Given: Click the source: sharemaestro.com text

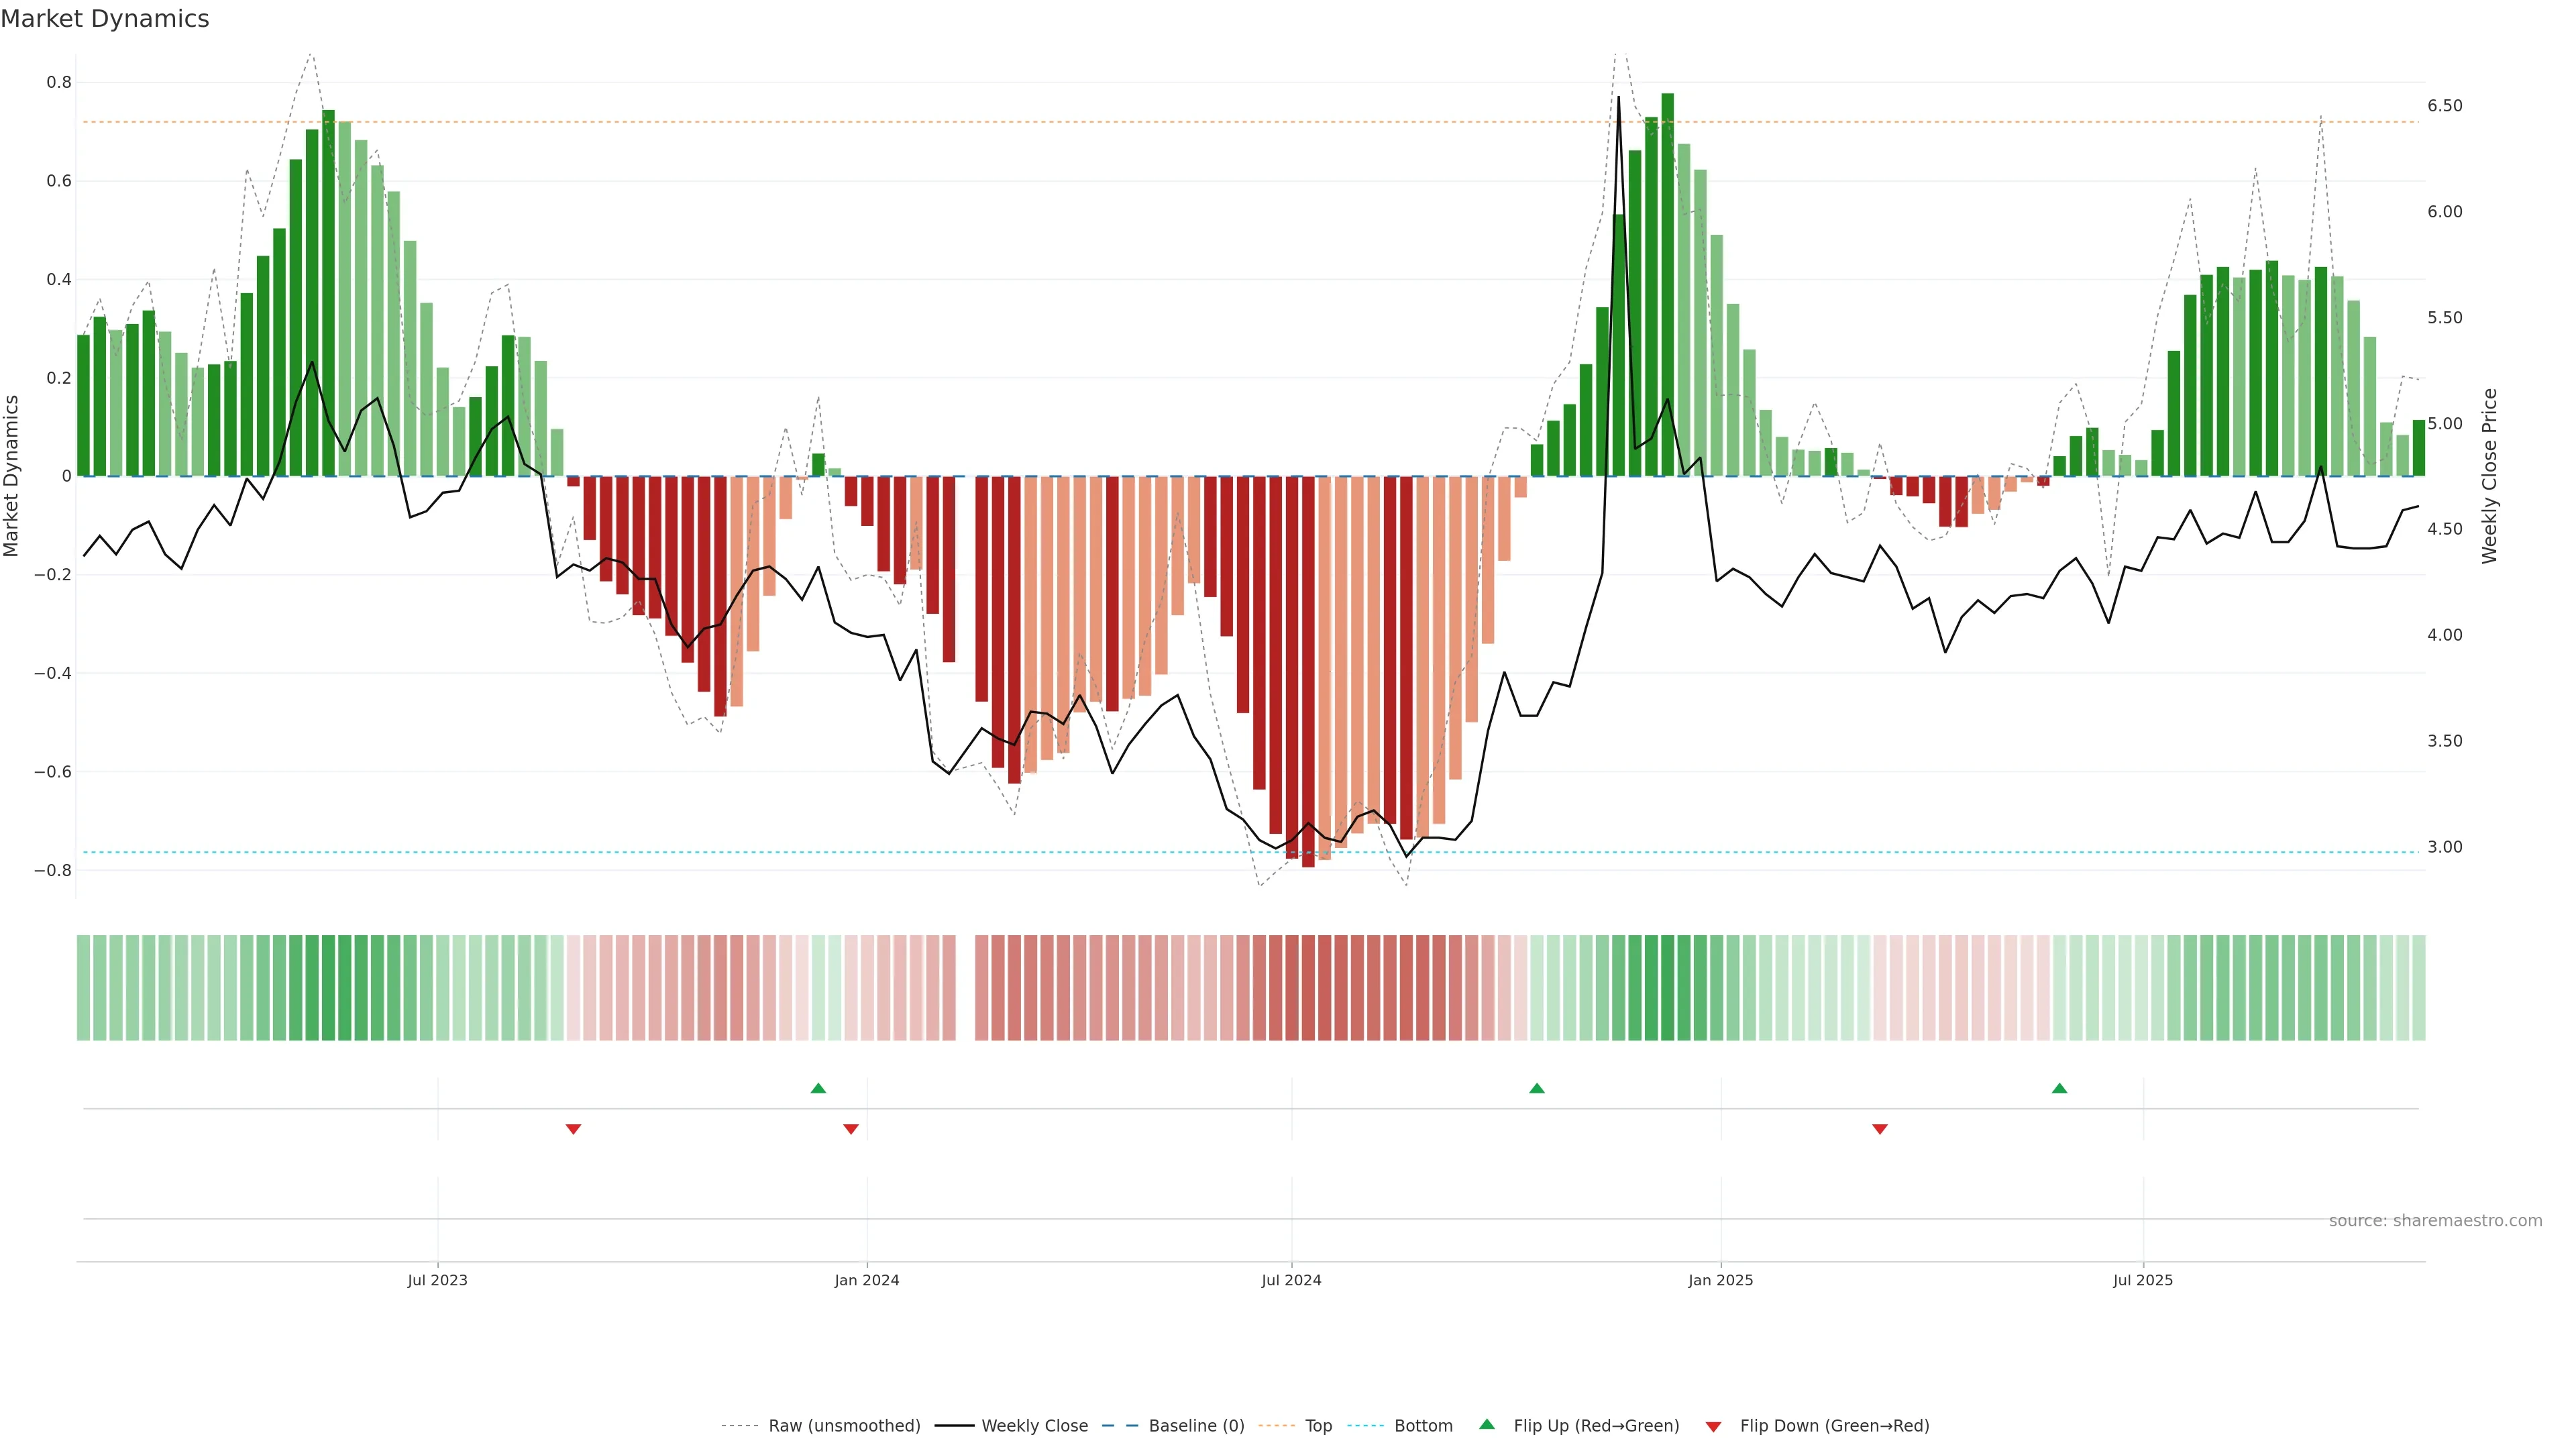Looking at the screenshot, I should [x=2435, y=1221].
